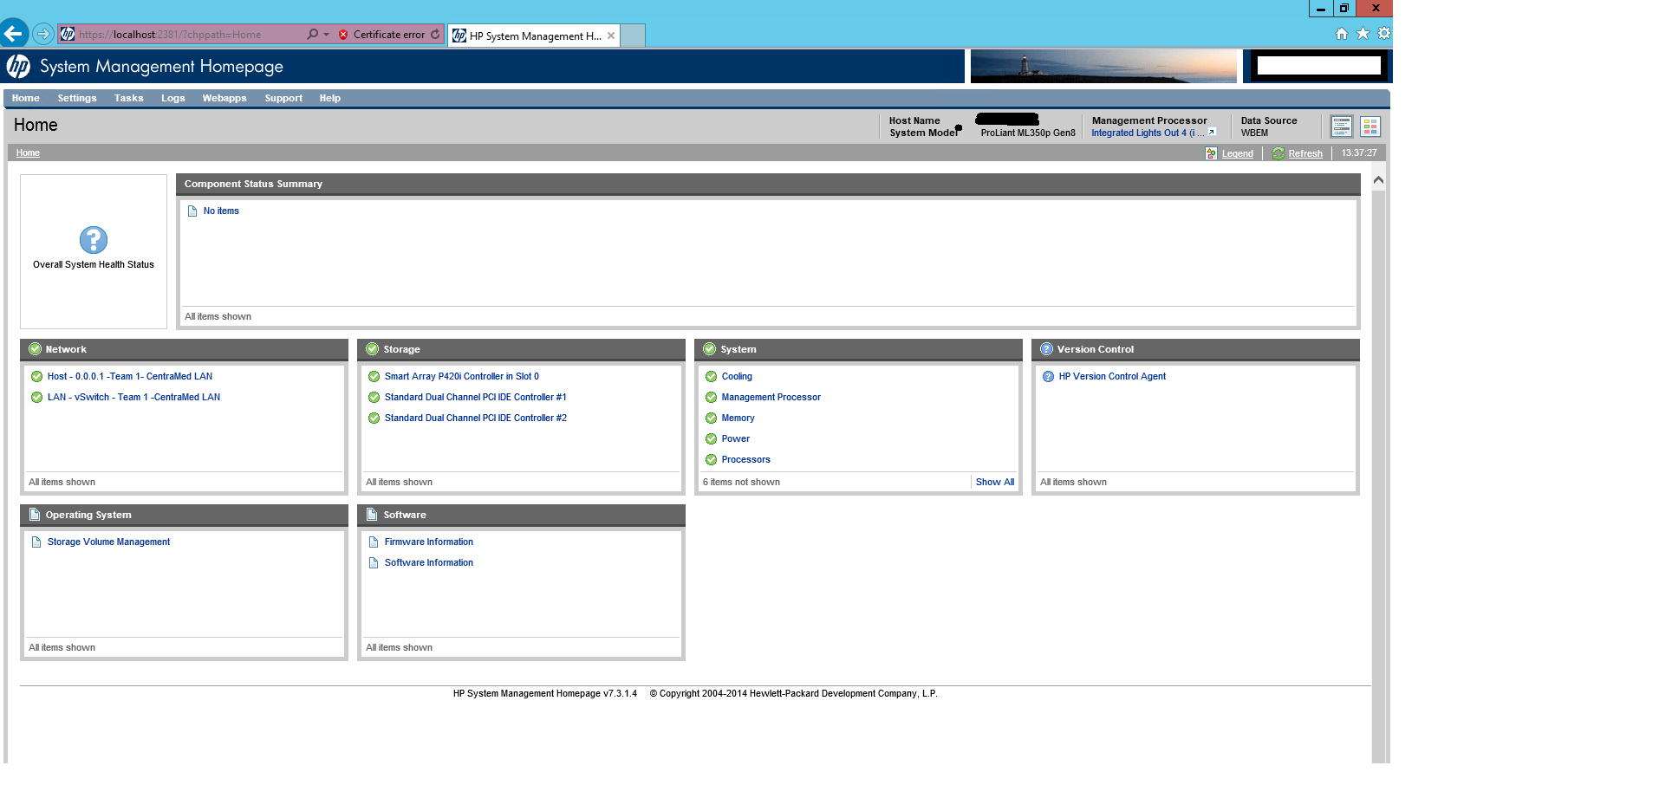The image size is (1659, 811).
Task: Click the Overall System Health Status icon
Action: [x=94, y=240]
